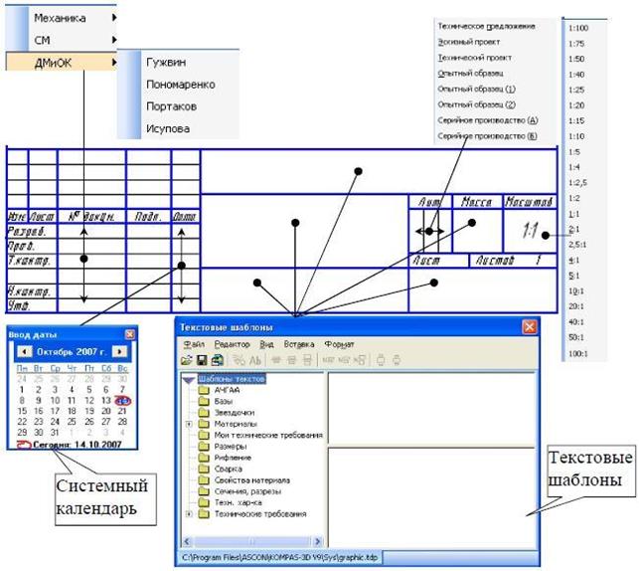
Task: Open the Вид menu
Action: click(x=266, y=344)
